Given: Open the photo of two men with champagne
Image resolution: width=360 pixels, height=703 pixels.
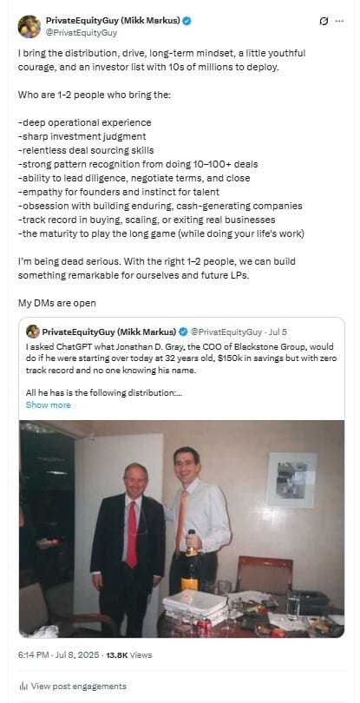Looking at the screenshot, I should click(181, 529).
